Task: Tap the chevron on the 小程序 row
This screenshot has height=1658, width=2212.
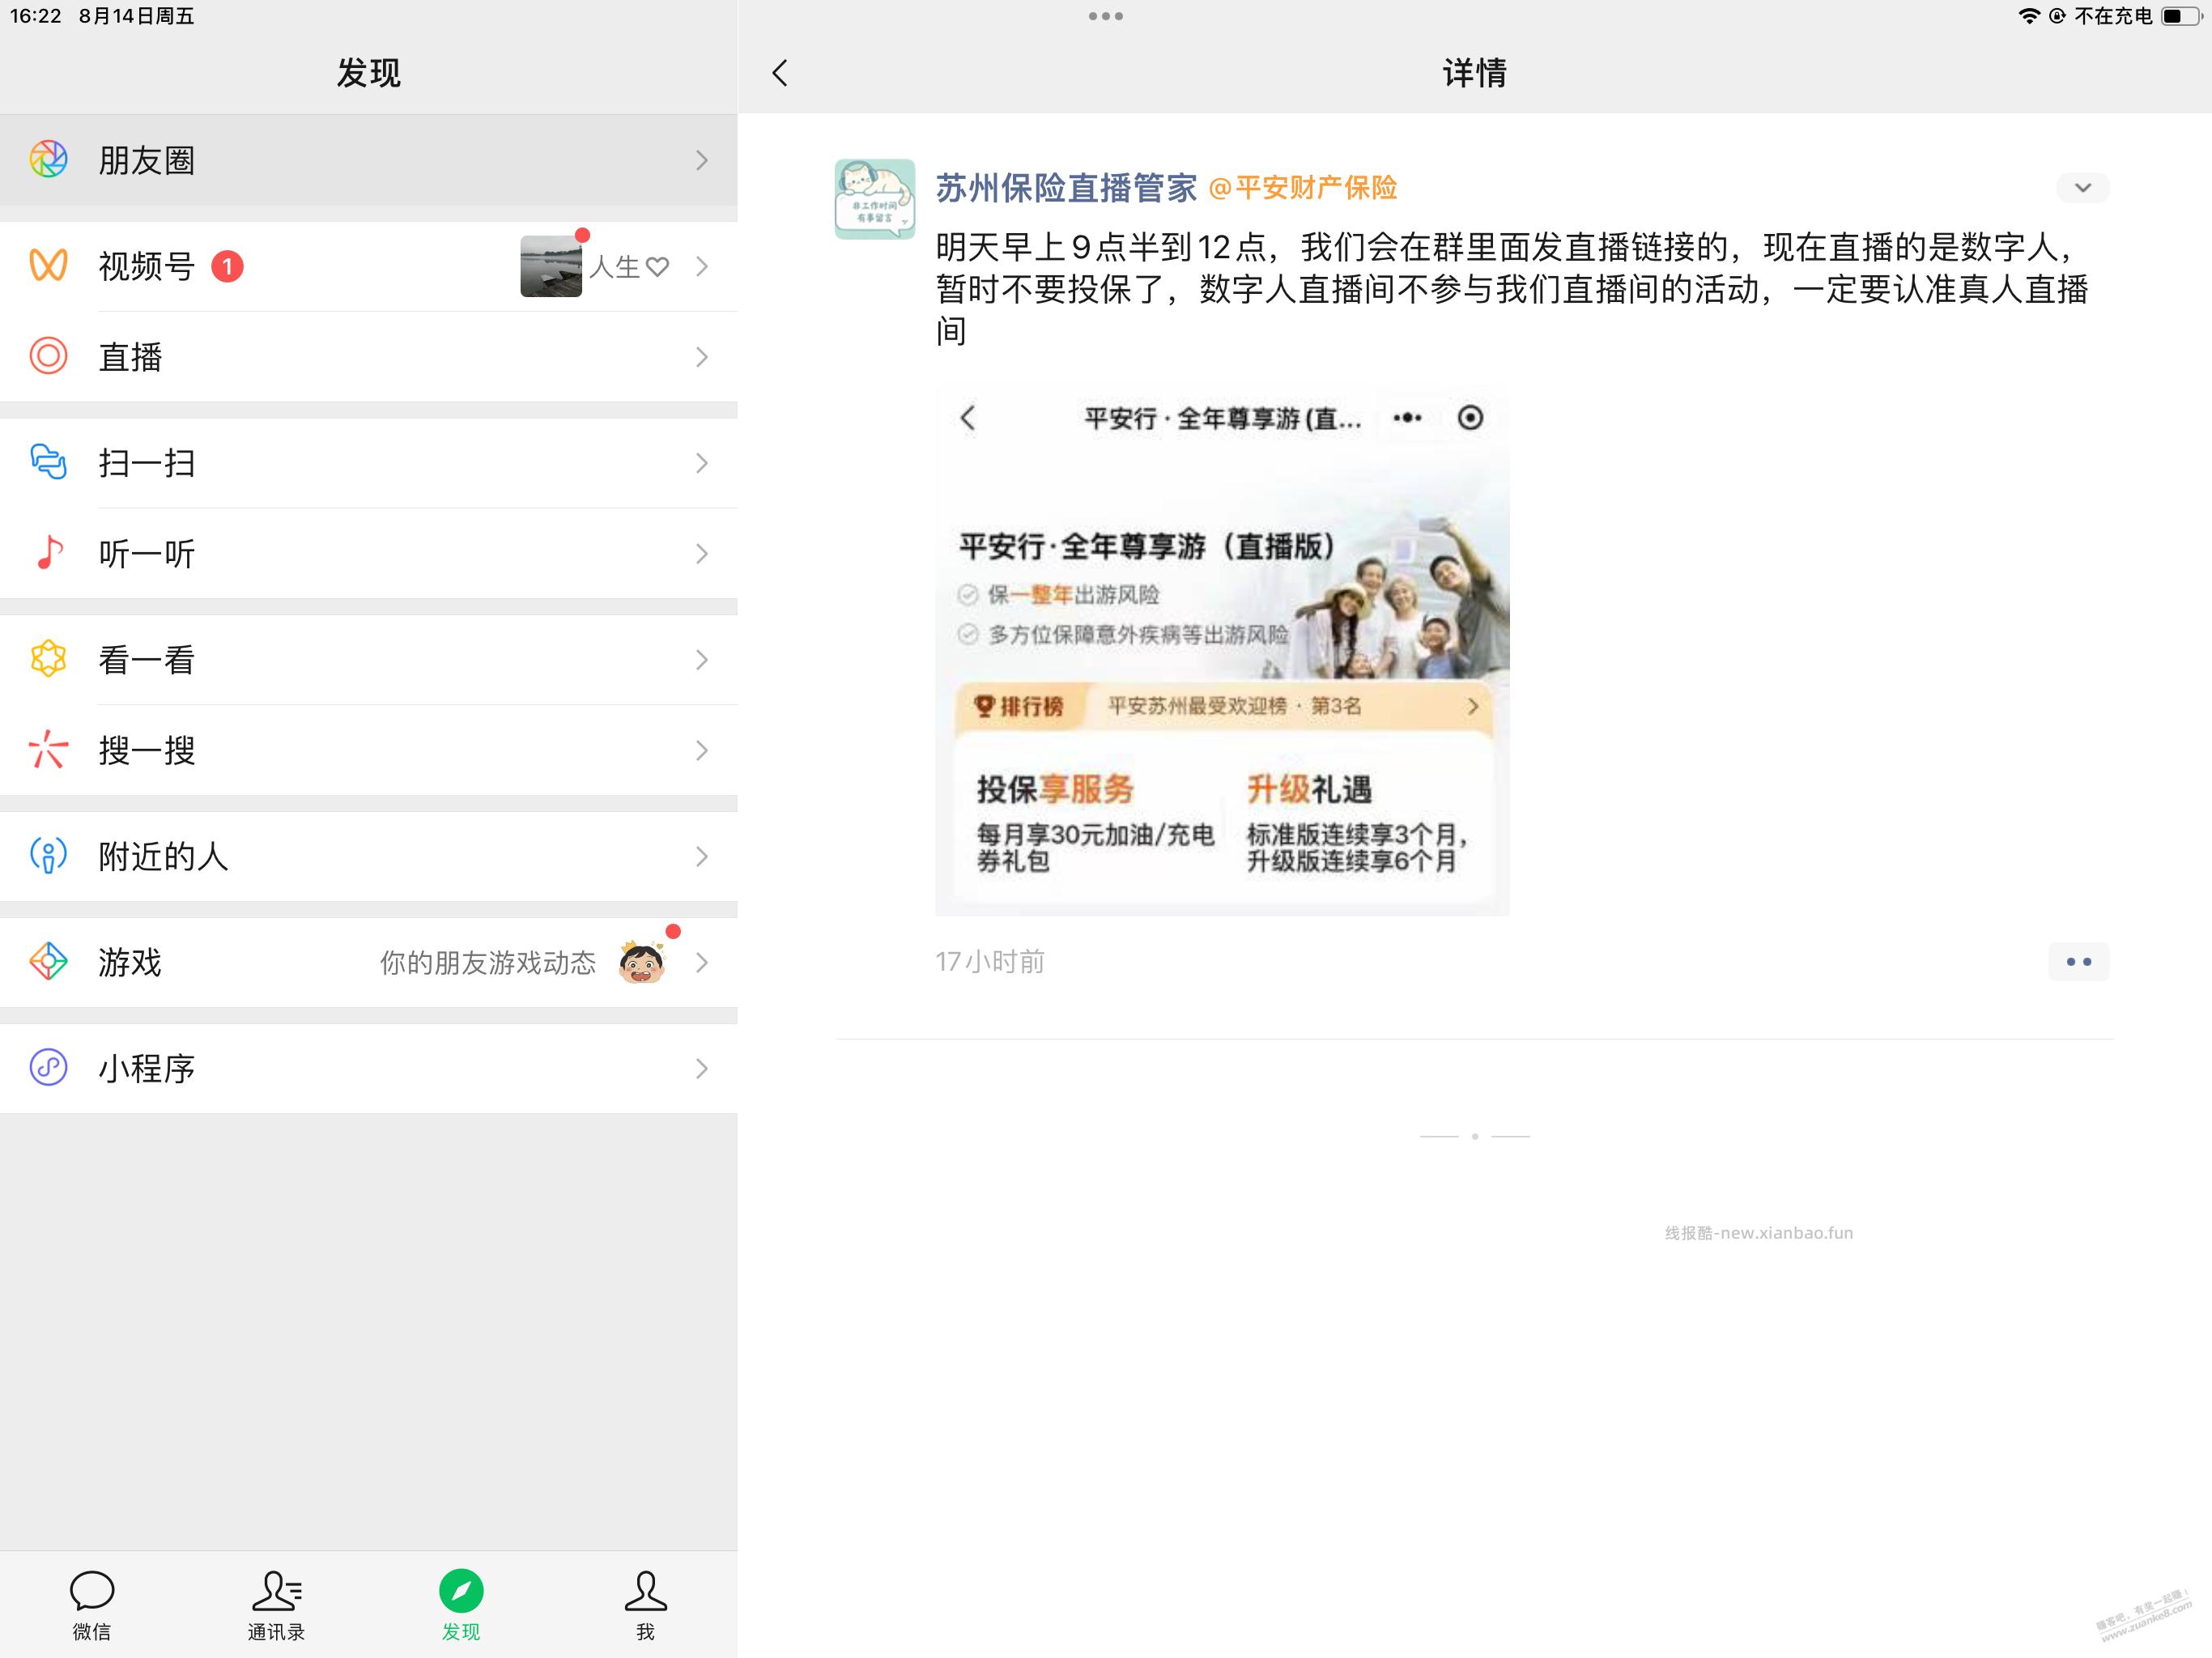Action: [702, 1068]
